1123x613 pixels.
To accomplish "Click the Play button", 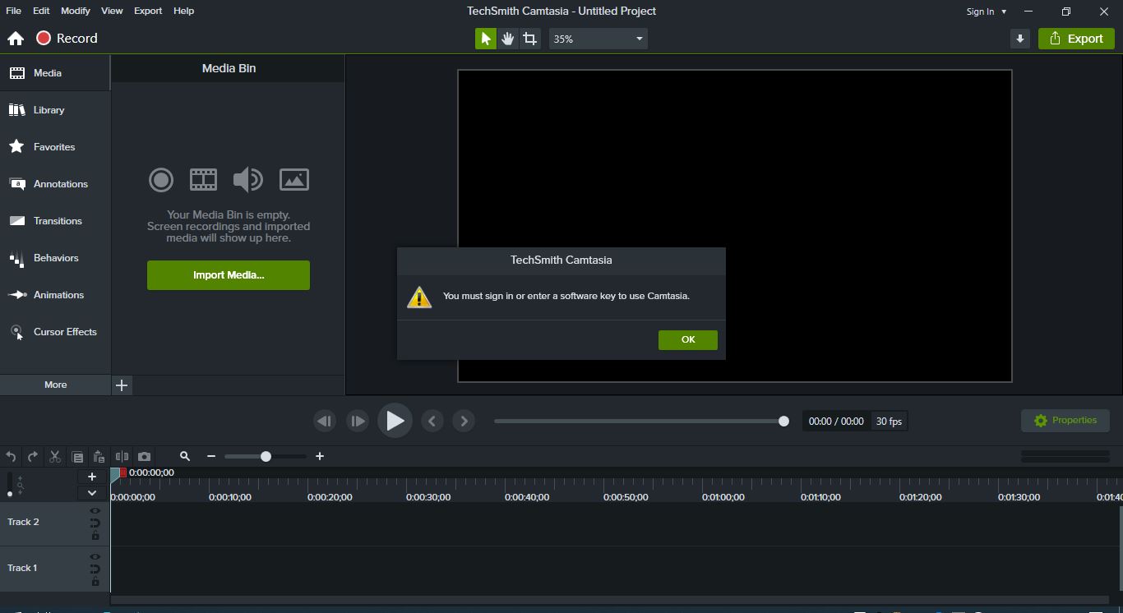I will coord(395,421).
